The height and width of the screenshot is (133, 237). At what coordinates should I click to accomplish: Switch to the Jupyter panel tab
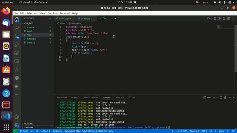(x=120, y=98)
